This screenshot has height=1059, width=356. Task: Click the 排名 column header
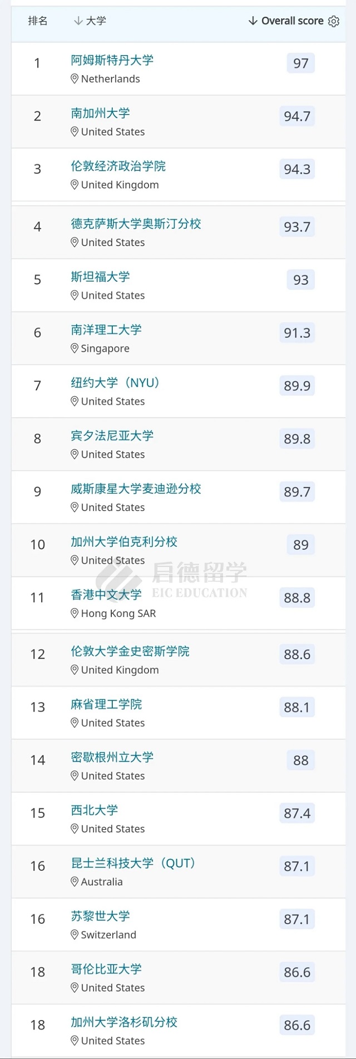[38, 21]
